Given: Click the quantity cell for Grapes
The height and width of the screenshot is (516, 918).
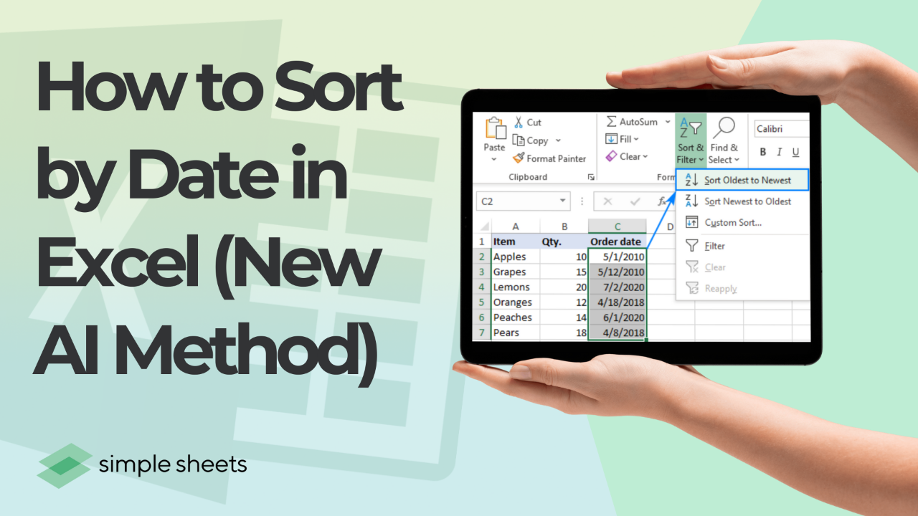Looking at the screenshot, I should point(564,272).
